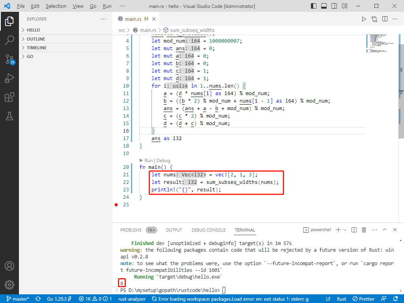Viewport: 404px width, 303px height.
Task: Switch to the DEBUG CONSOLE tab
Action: point(208,230)
